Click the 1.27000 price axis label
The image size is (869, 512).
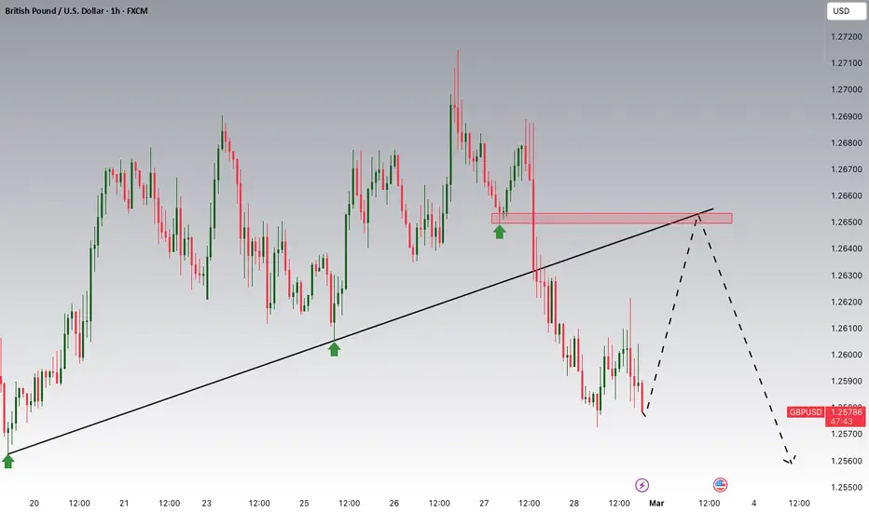pyautogui.click(x=846, y=89)
